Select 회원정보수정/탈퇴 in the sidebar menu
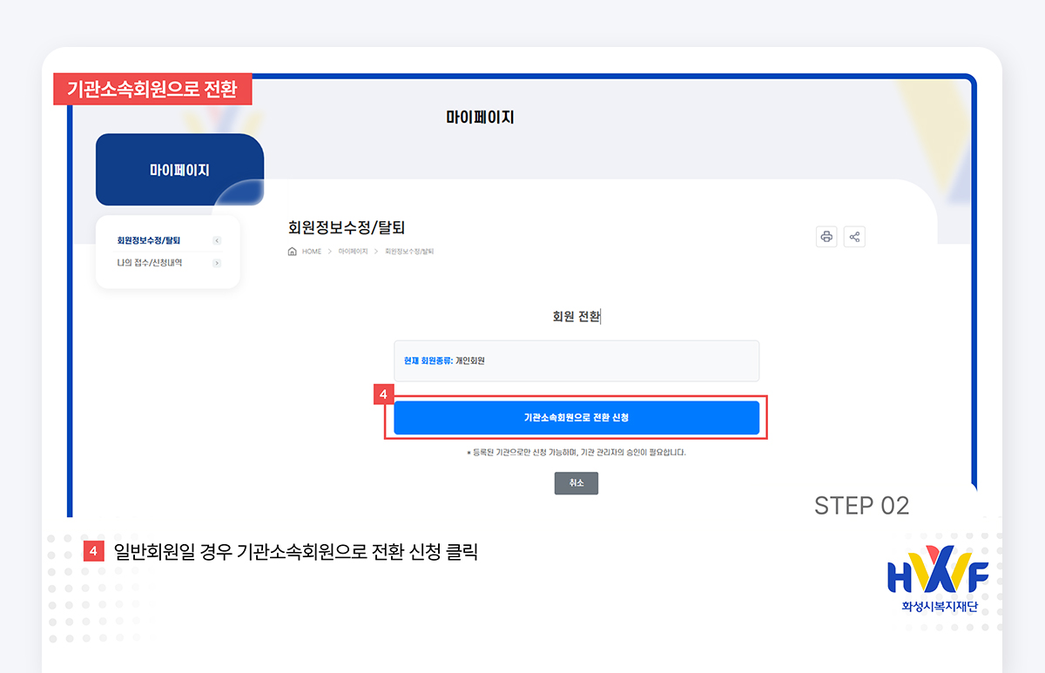This screenshot has width=1045, height=673. click(x=148, y=240)
